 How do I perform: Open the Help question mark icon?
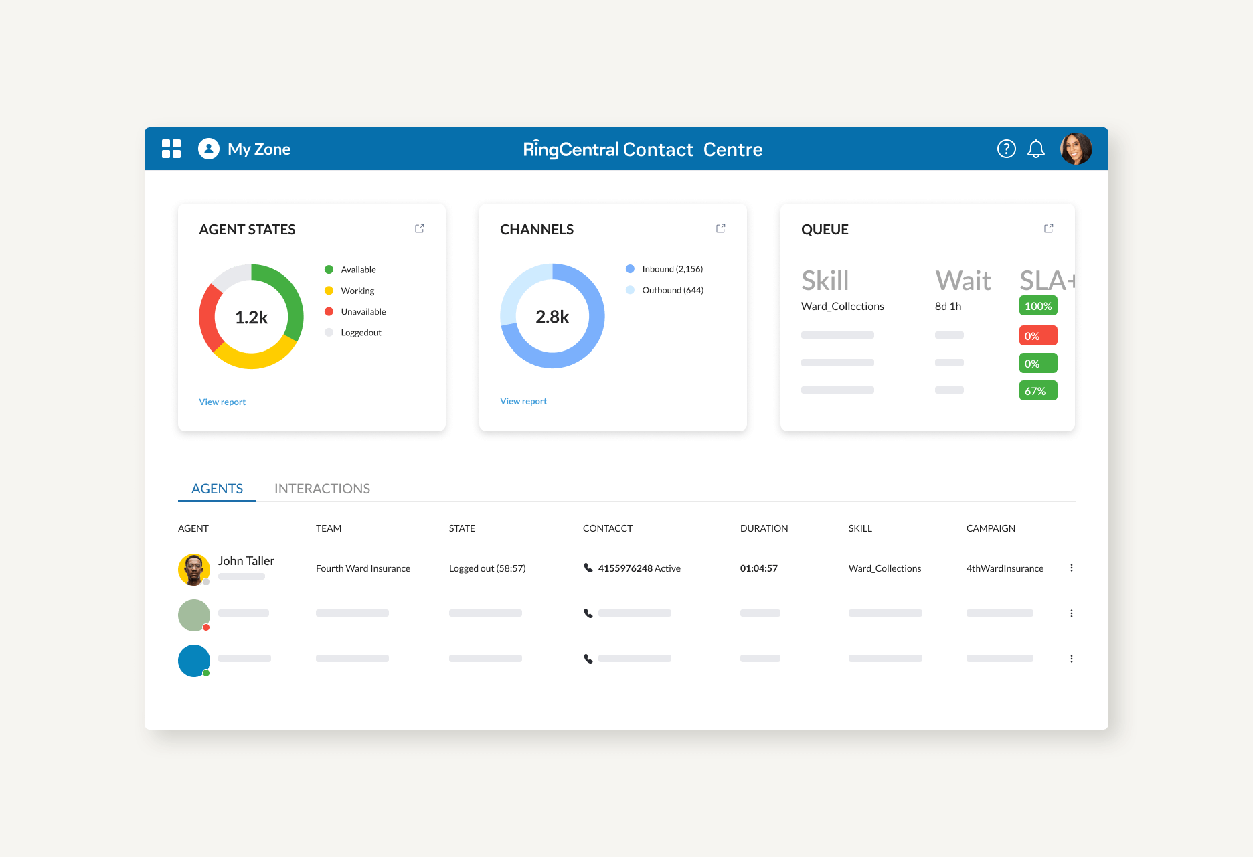coord(1007,149)
